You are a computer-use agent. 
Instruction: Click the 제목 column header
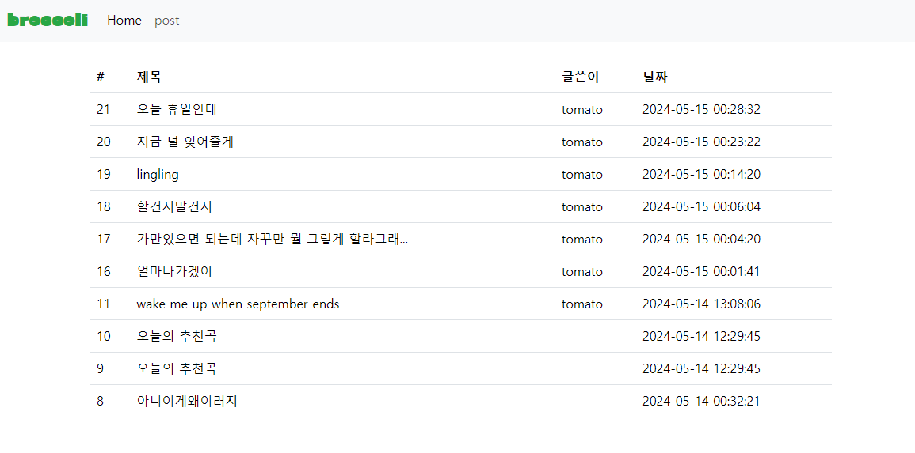coord(150,77)
